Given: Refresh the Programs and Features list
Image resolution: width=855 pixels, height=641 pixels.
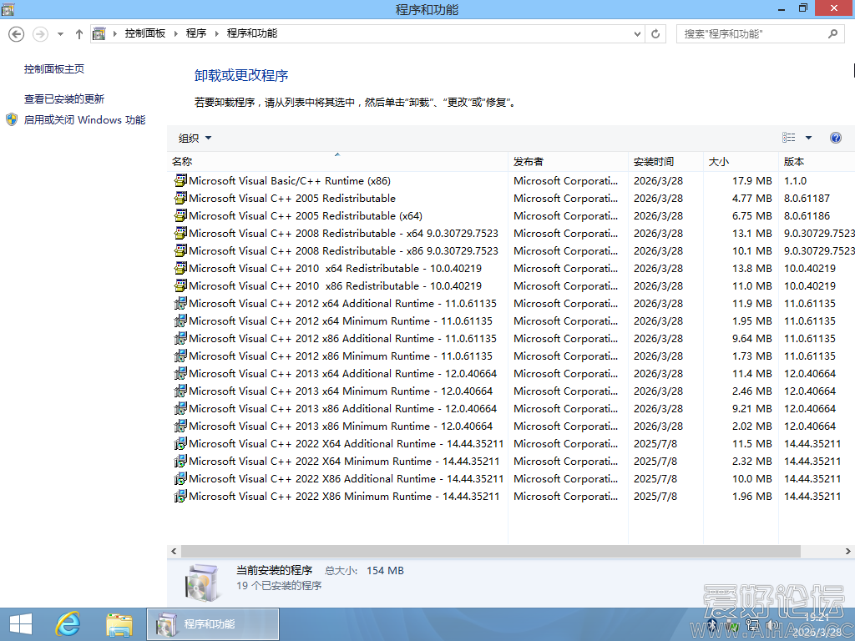Looking at the screenshot, I should [655, 33].
